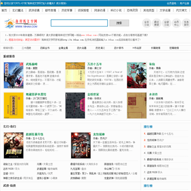Click the last nav item after 文学名著
191x191 pixels.
181,10
